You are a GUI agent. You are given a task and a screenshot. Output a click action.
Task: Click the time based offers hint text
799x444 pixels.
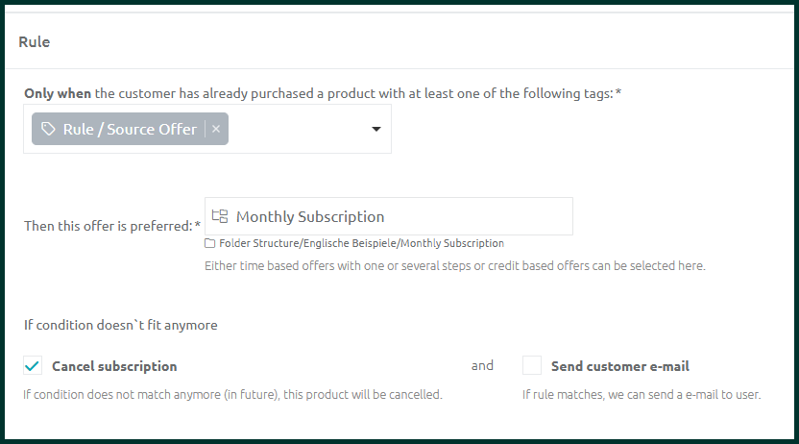coord(455,265)
